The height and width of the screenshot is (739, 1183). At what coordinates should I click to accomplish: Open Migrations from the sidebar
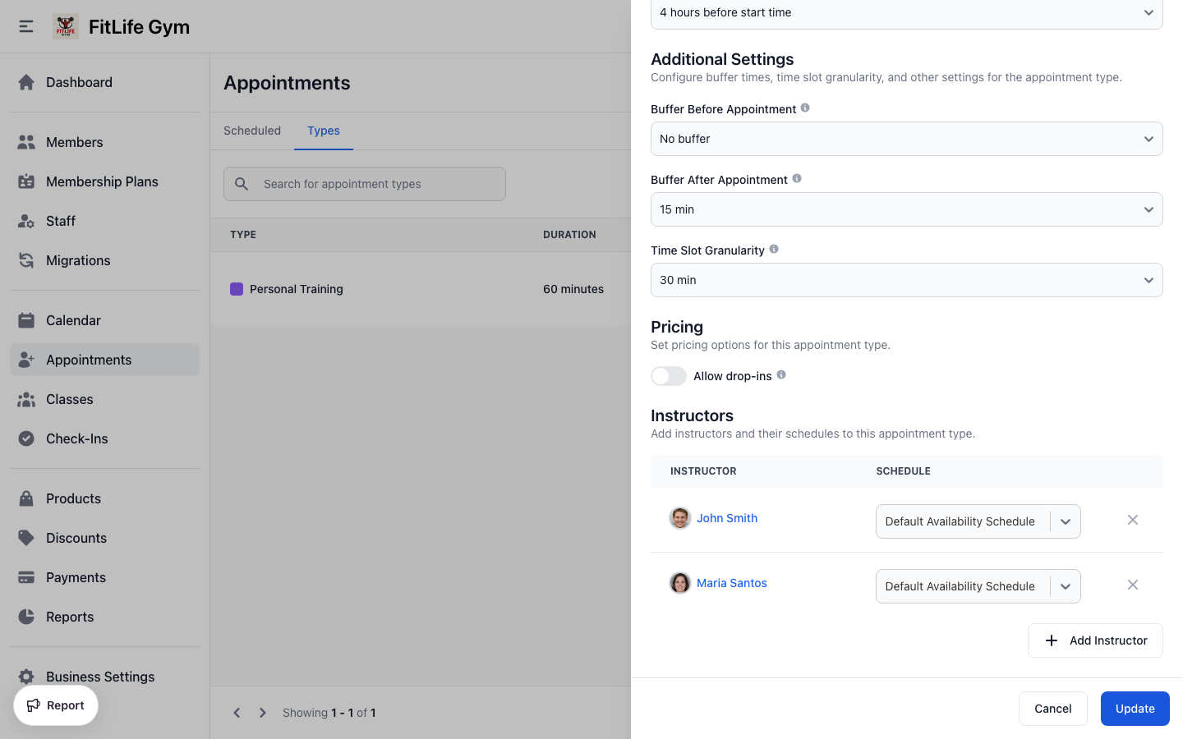25,259
